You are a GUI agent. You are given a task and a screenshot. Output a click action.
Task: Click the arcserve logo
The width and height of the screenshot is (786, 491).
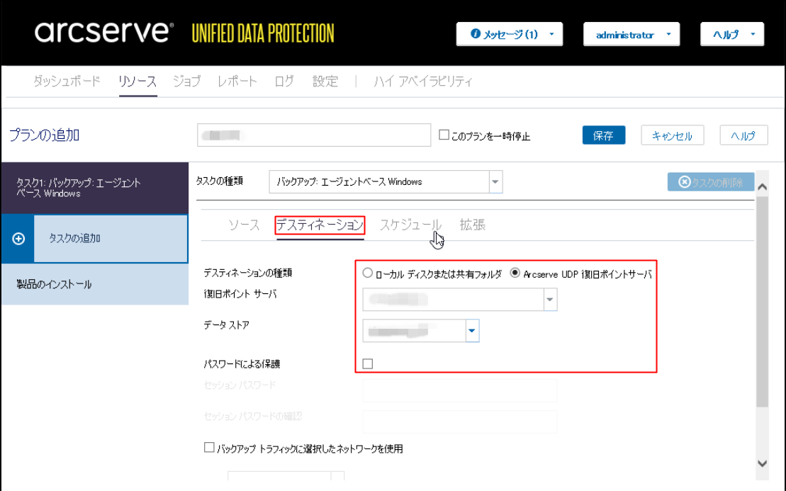click(x=103, y=33)
